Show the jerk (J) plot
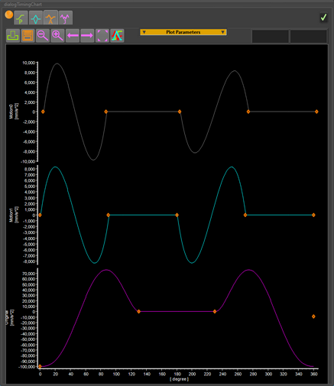The width and height of the screenshot is (334, 386). click(x=65, y=18)
